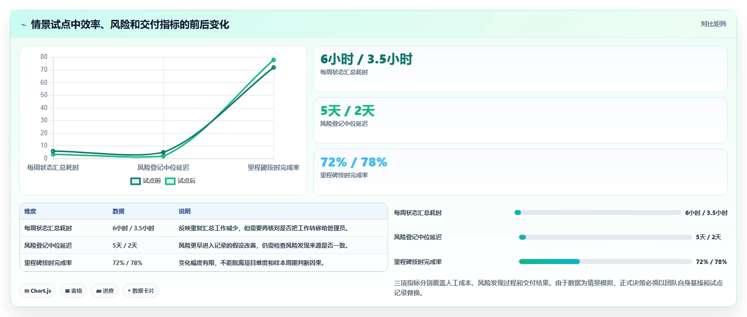The width and height of the screenshot is (747, 317).
Task: Click the icon in the Chart.js chip
Action: (x=27, y=291)
